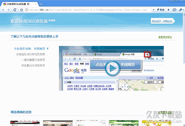The image size is (185, 126).
Task: Select 在标签栏切换、关闭网页 feature item
Action: coord(30,48)
